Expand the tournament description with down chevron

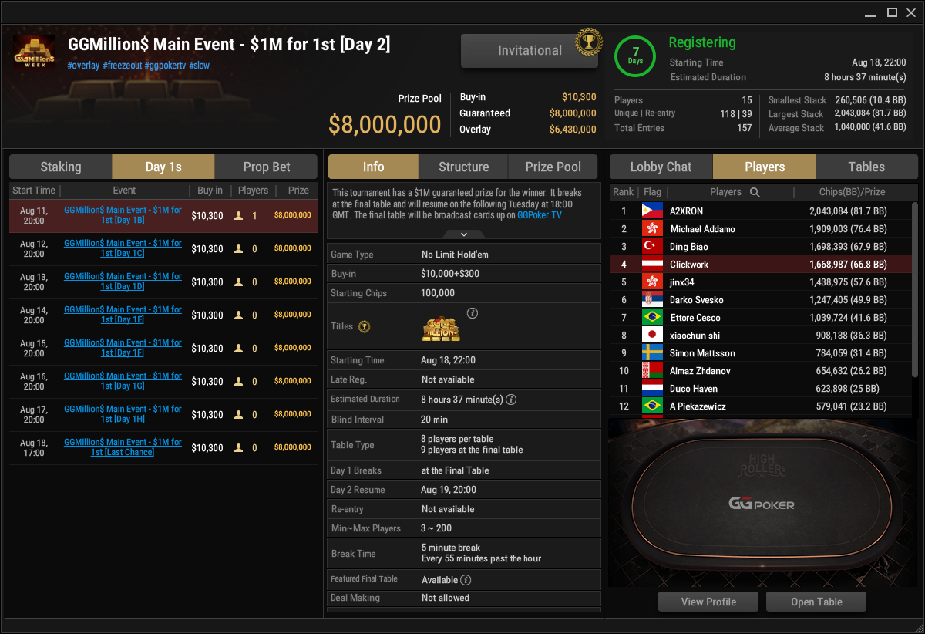[x=463, y=234]
